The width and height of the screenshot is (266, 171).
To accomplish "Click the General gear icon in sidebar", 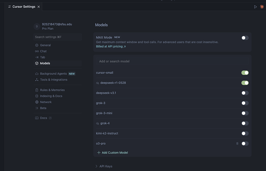I will coord(37,45).
